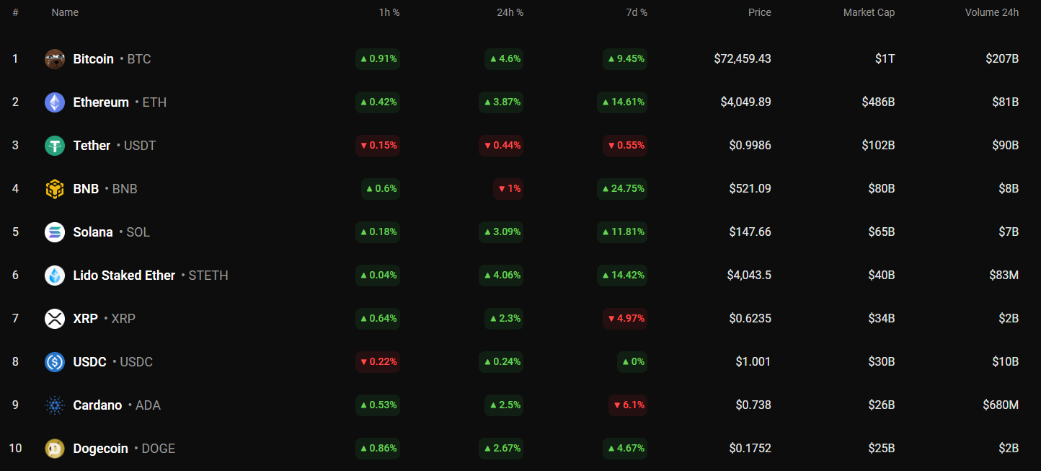Sort the table by Name column
Image resolution: width=1041 pixels, height=471 pixels.
tap(65, 12)
